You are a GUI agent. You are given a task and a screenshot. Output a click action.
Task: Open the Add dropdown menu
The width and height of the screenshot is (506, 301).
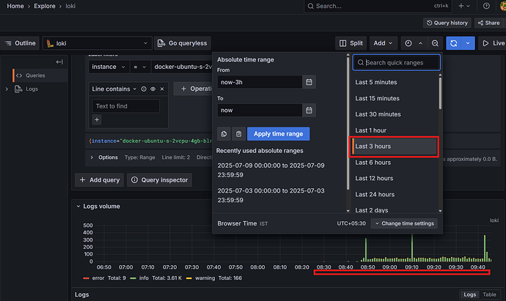point(383,43)
